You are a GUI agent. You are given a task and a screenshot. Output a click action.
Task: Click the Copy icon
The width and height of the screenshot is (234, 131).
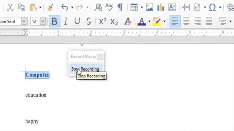(x=22, y=7)
